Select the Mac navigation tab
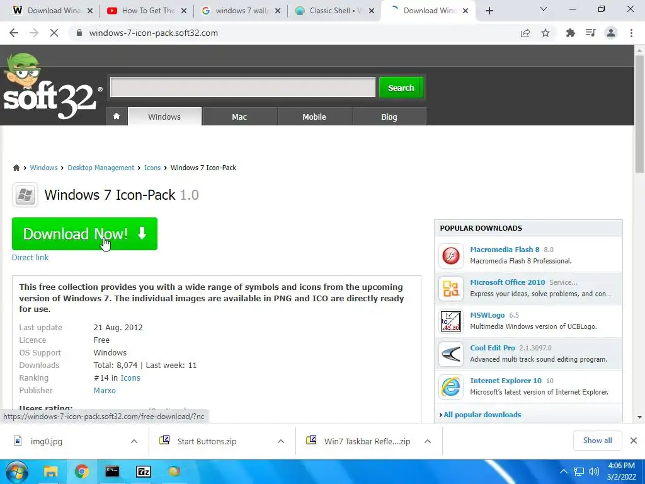This screenshot has width=645, height=484. [239, 117]
